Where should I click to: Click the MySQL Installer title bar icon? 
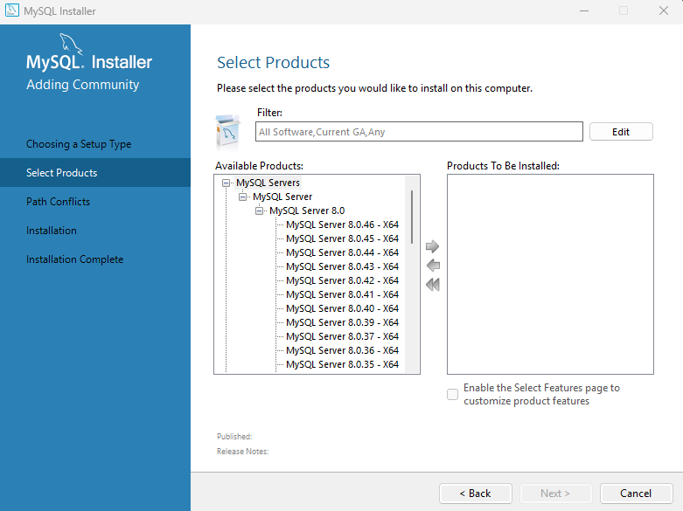11,10
